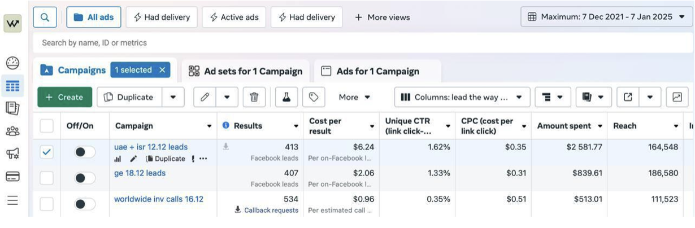This screenshot has width=695, height=228.
Task: Delete selected campaign with trash icon
Action: click(254, 97)
